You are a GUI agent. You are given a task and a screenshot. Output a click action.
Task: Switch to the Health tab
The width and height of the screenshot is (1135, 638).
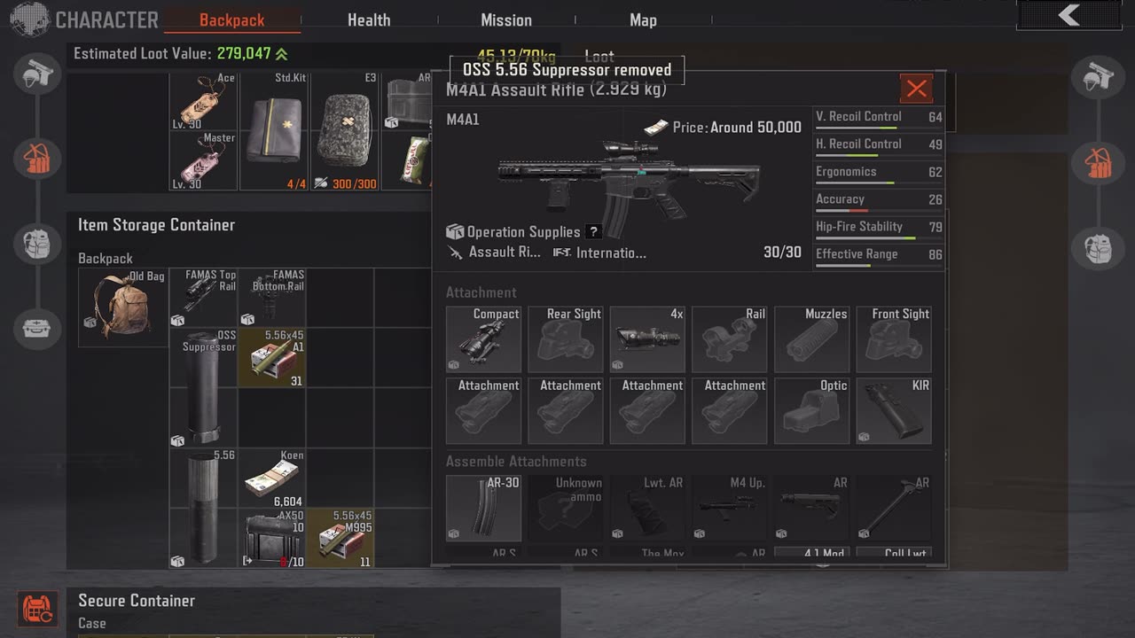(x=369, y=19)
